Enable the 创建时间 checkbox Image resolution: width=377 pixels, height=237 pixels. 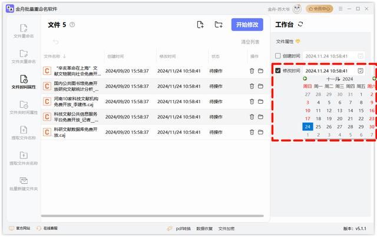pyautogui.click(x=278, y=56)
